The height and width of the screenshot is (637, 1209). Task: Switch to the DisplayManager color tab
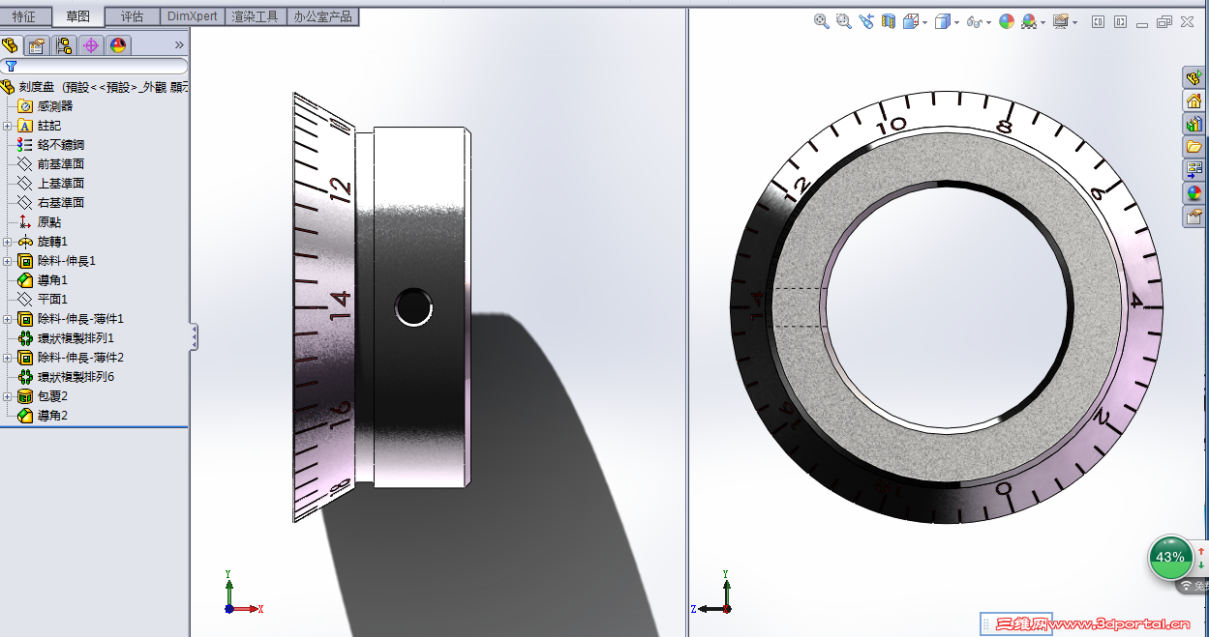(x=118, y=45)
